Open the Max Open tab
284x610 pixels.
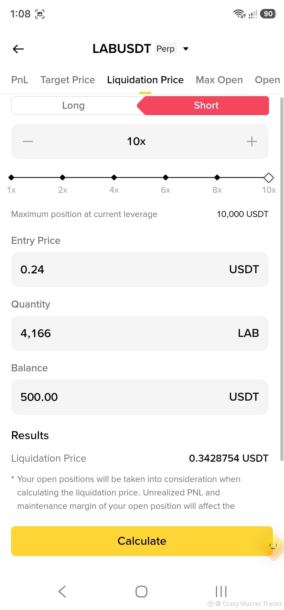pyautogui.click(x=219, y=80)
